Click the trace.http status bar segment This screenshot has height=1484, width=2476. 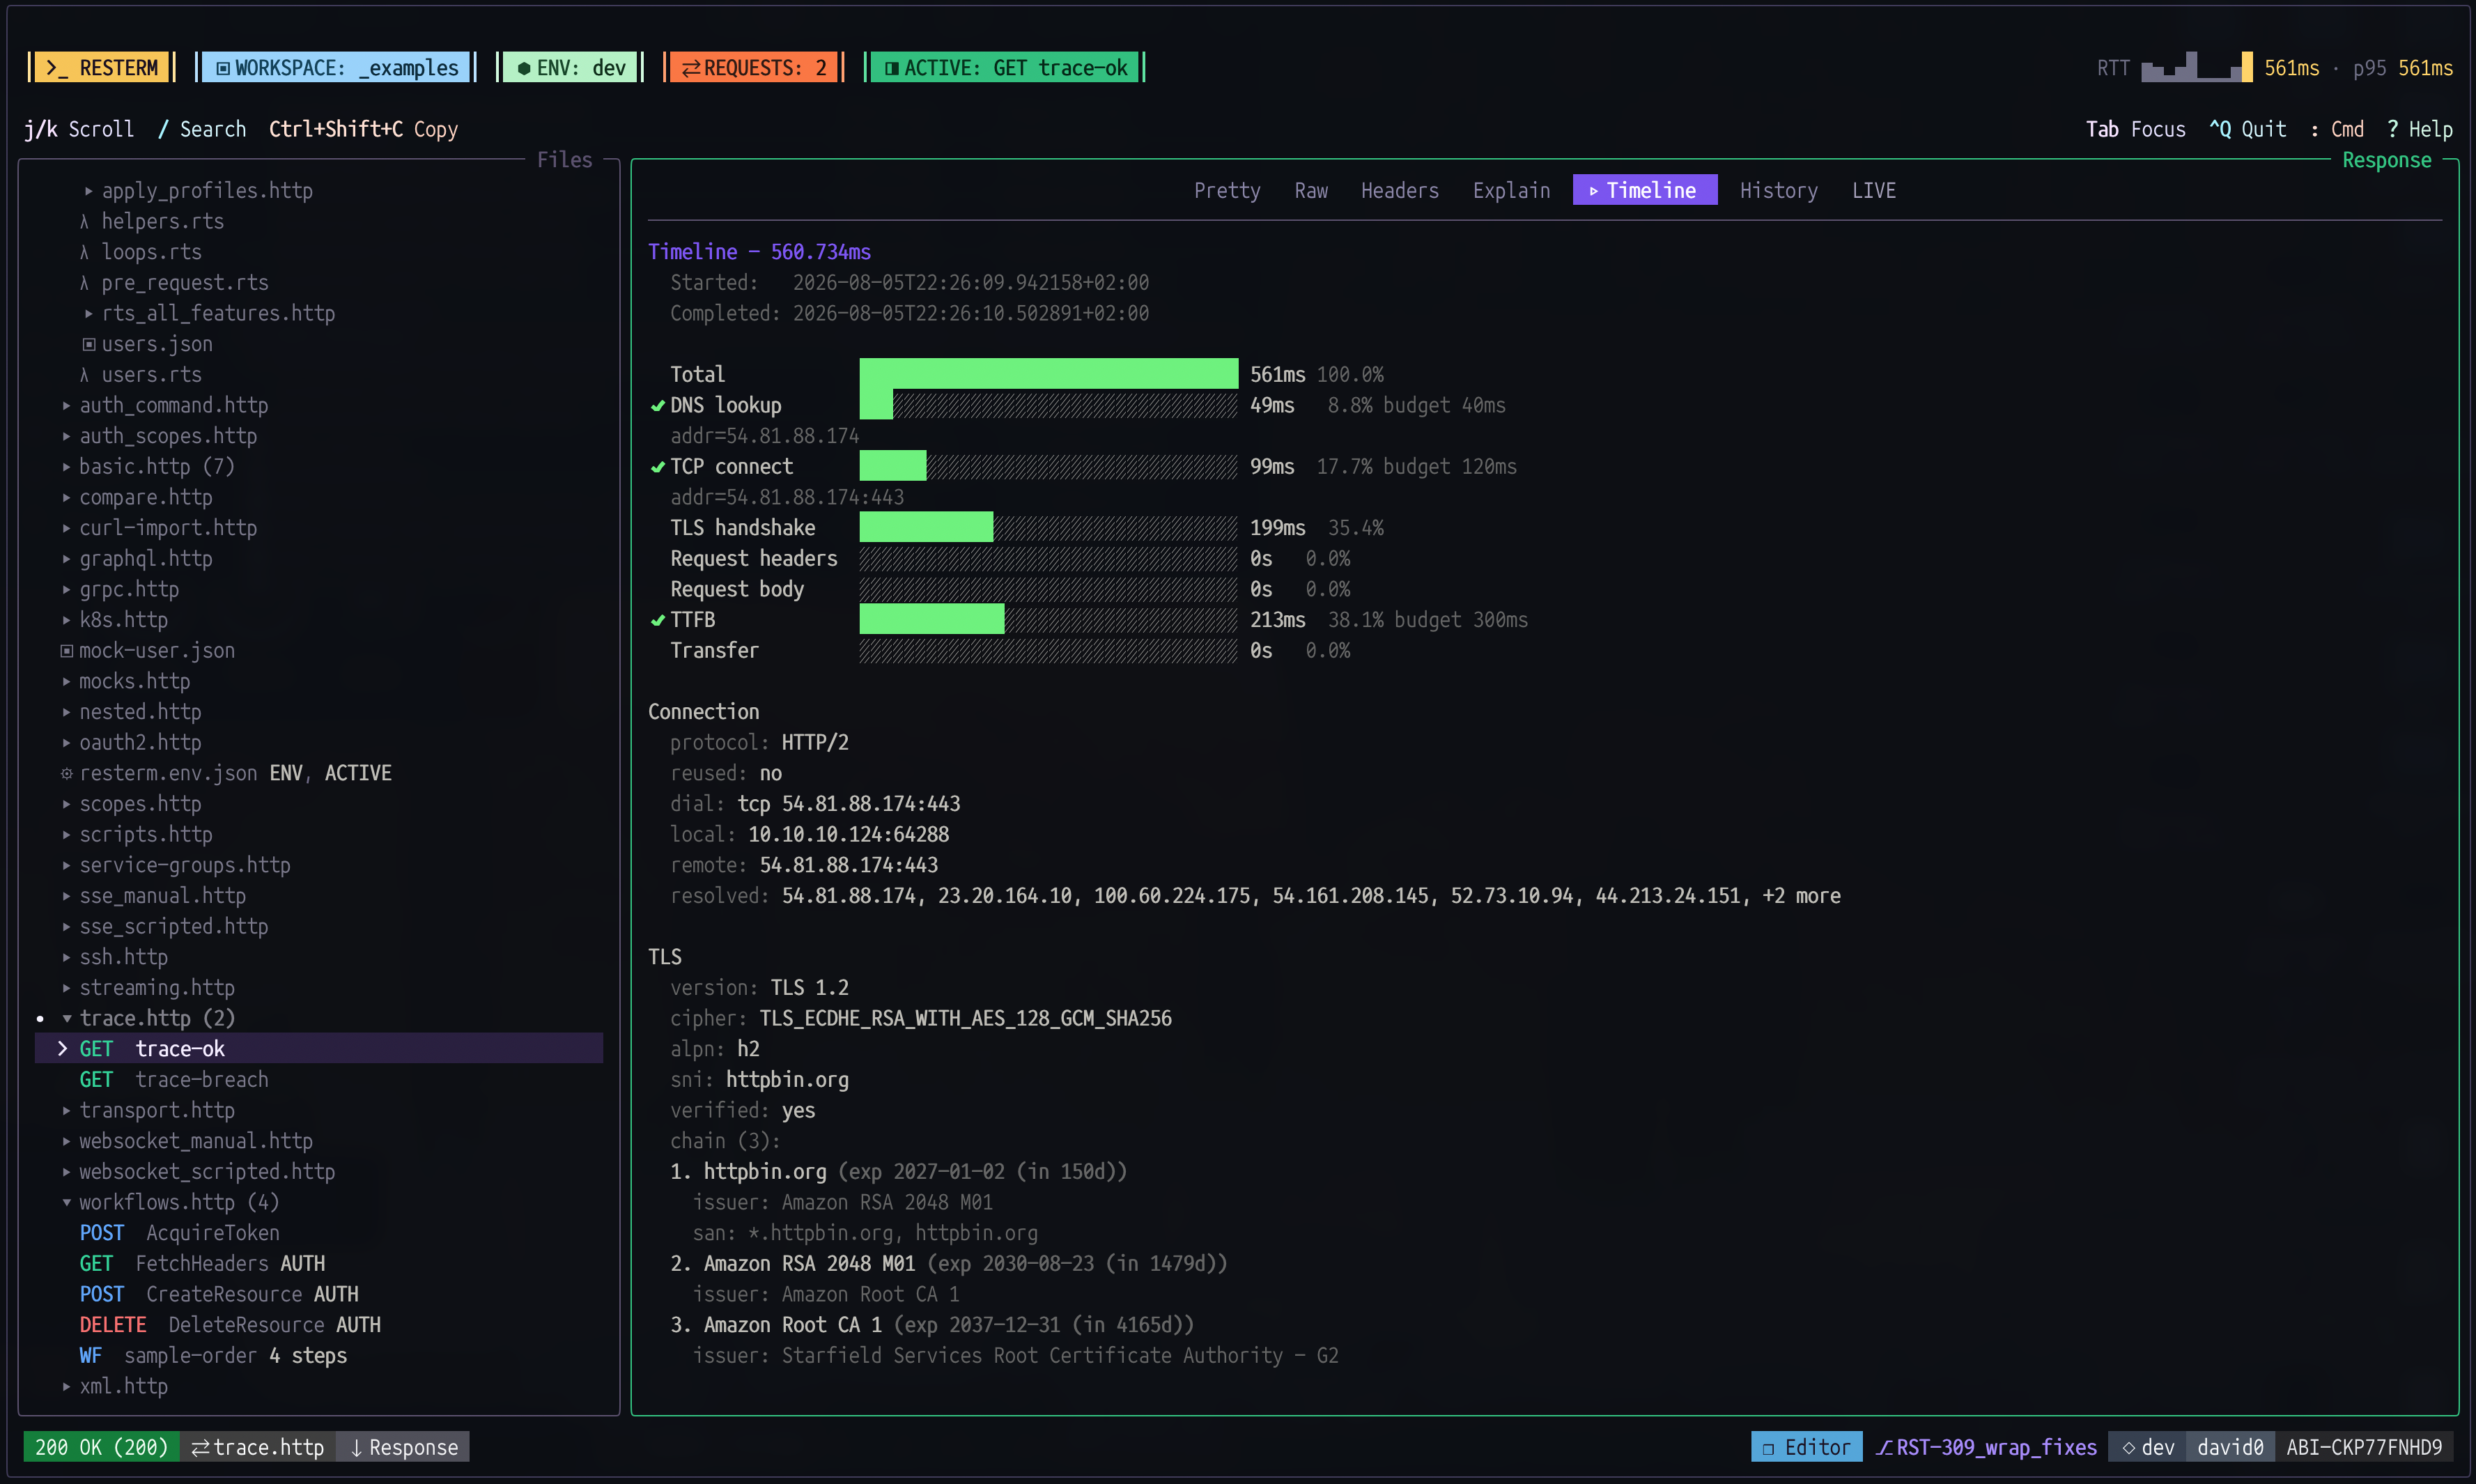coord(258,1447)
